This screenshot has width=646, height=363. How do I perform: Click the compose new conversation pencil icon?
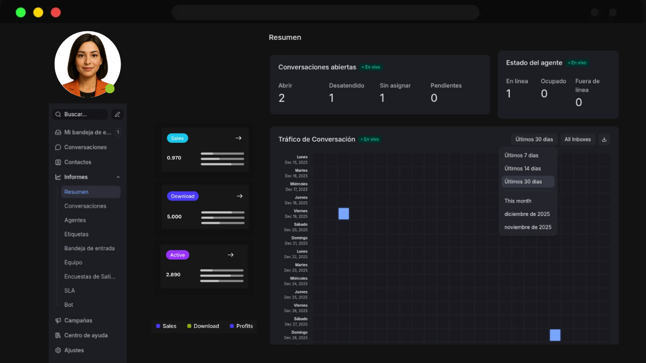click(x=117, y=114)
